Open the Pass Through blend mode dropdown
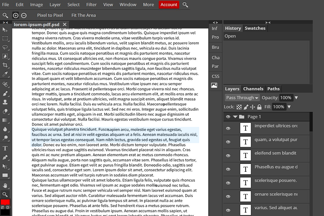 [242, 98]
